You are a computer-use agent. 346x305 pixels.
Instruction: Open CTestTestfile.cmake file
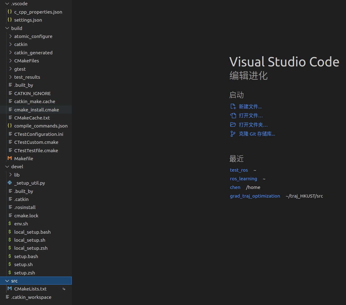36,151
